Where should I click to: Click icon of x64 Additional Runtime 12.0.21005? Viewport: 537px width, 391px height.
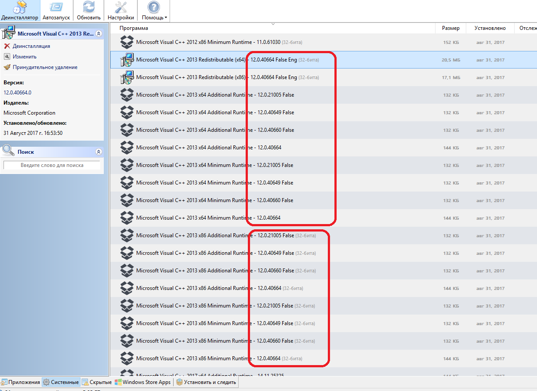point(127,95)
